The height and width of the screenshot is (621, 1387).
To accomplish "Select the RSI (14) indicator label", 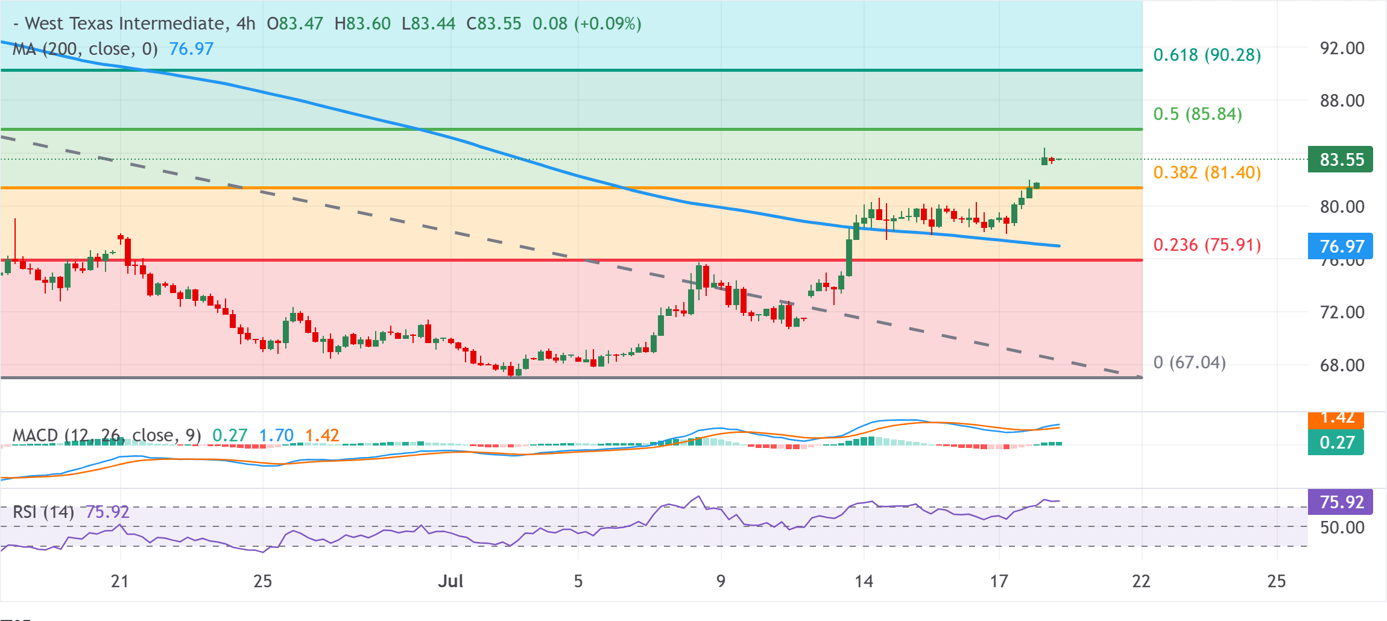I will coord(43,512).
